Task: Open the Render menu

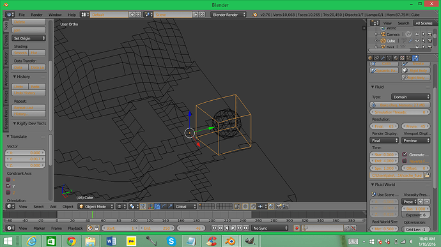Action: [36, 15]
